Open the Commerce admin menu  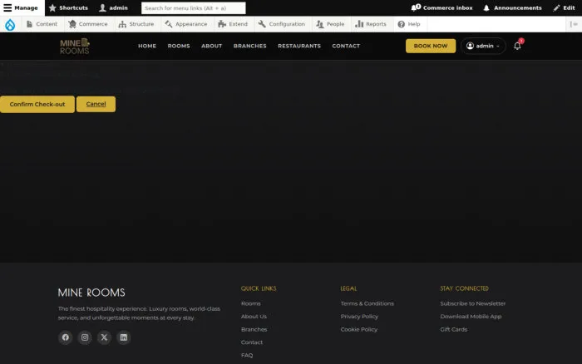88,24
